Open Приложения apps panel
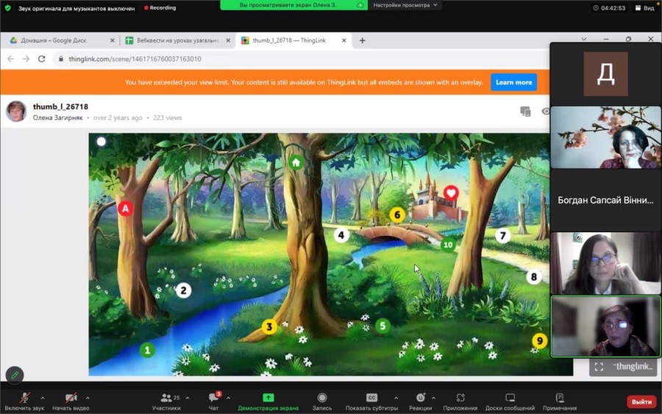This screenshot has height=414, width=662. click(x=460, y=401)
